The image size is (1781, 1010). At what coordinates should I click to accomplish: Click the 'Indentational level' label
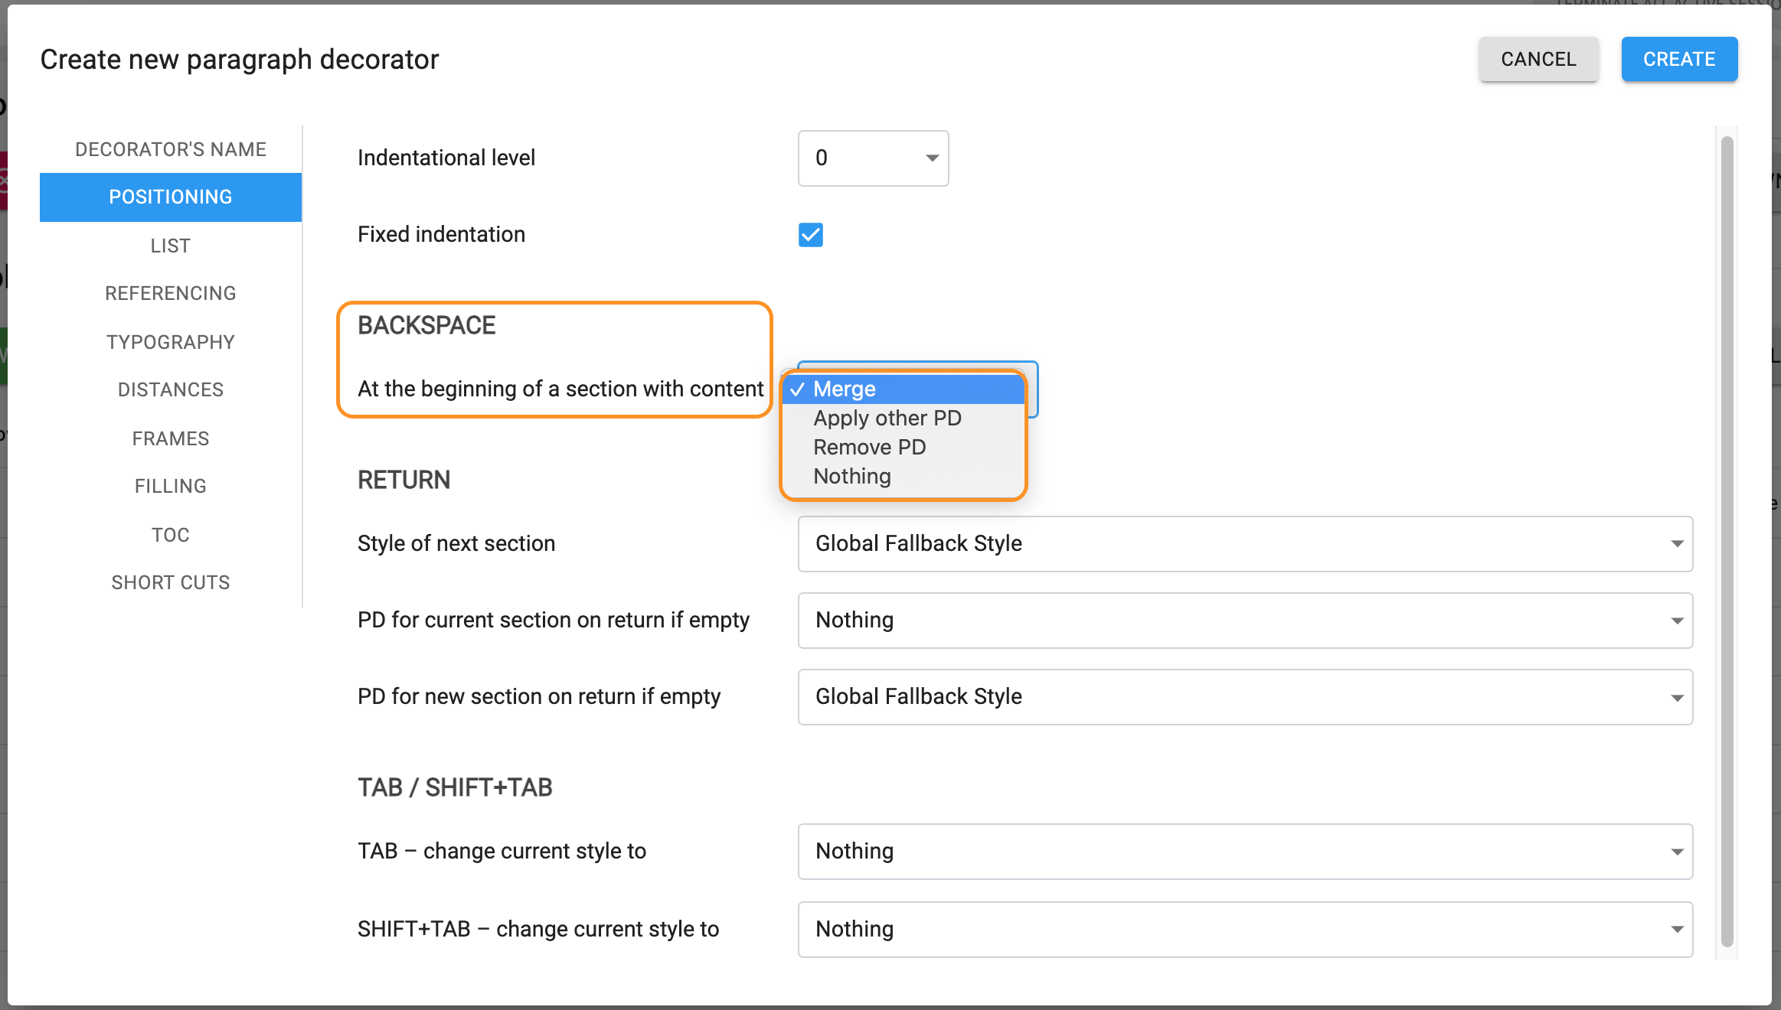pyautogui.click(x=446, y=158)
